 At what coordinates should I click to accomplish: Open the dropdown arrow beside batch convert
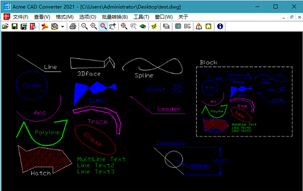click(x=63, y=26)
